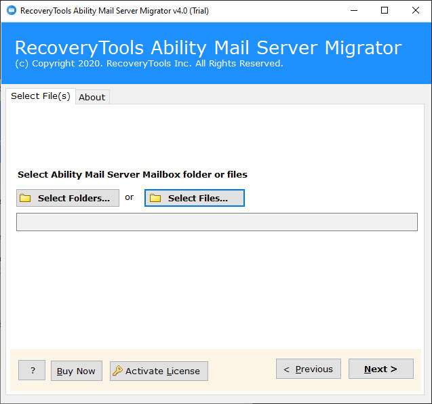Maximize the Migrator window
The width and height of the screenshot is (432, 404).
[385, 10]
